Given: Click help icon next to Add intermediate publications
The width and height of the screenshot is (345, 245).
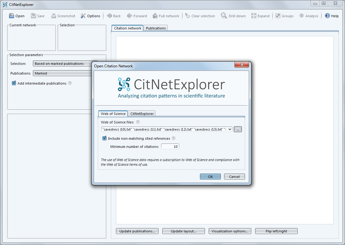Looking at the screenshot, I should pyautogui.click(x=70, y=83).
